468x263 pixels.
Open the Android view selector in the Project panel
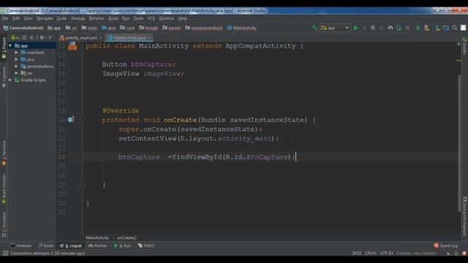[15, 37]
